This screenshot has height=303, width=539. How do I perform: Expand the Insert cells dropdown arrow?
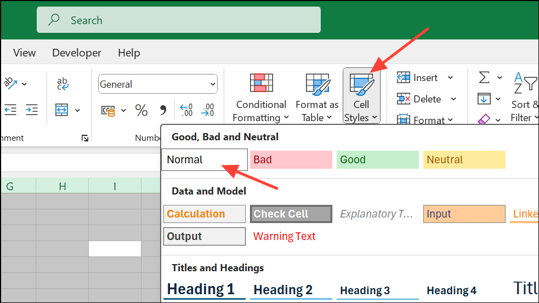(450, 78)
